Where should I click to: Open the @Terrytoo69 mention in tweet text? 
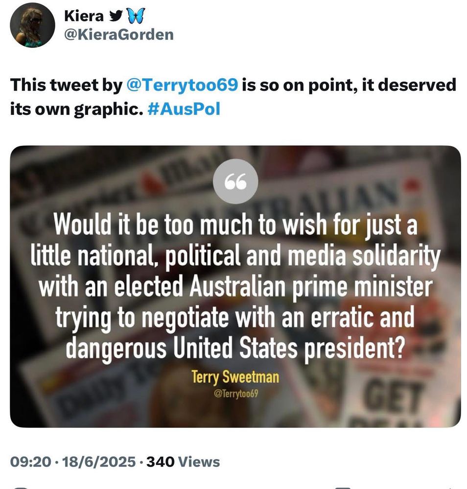tap(182, 85)
